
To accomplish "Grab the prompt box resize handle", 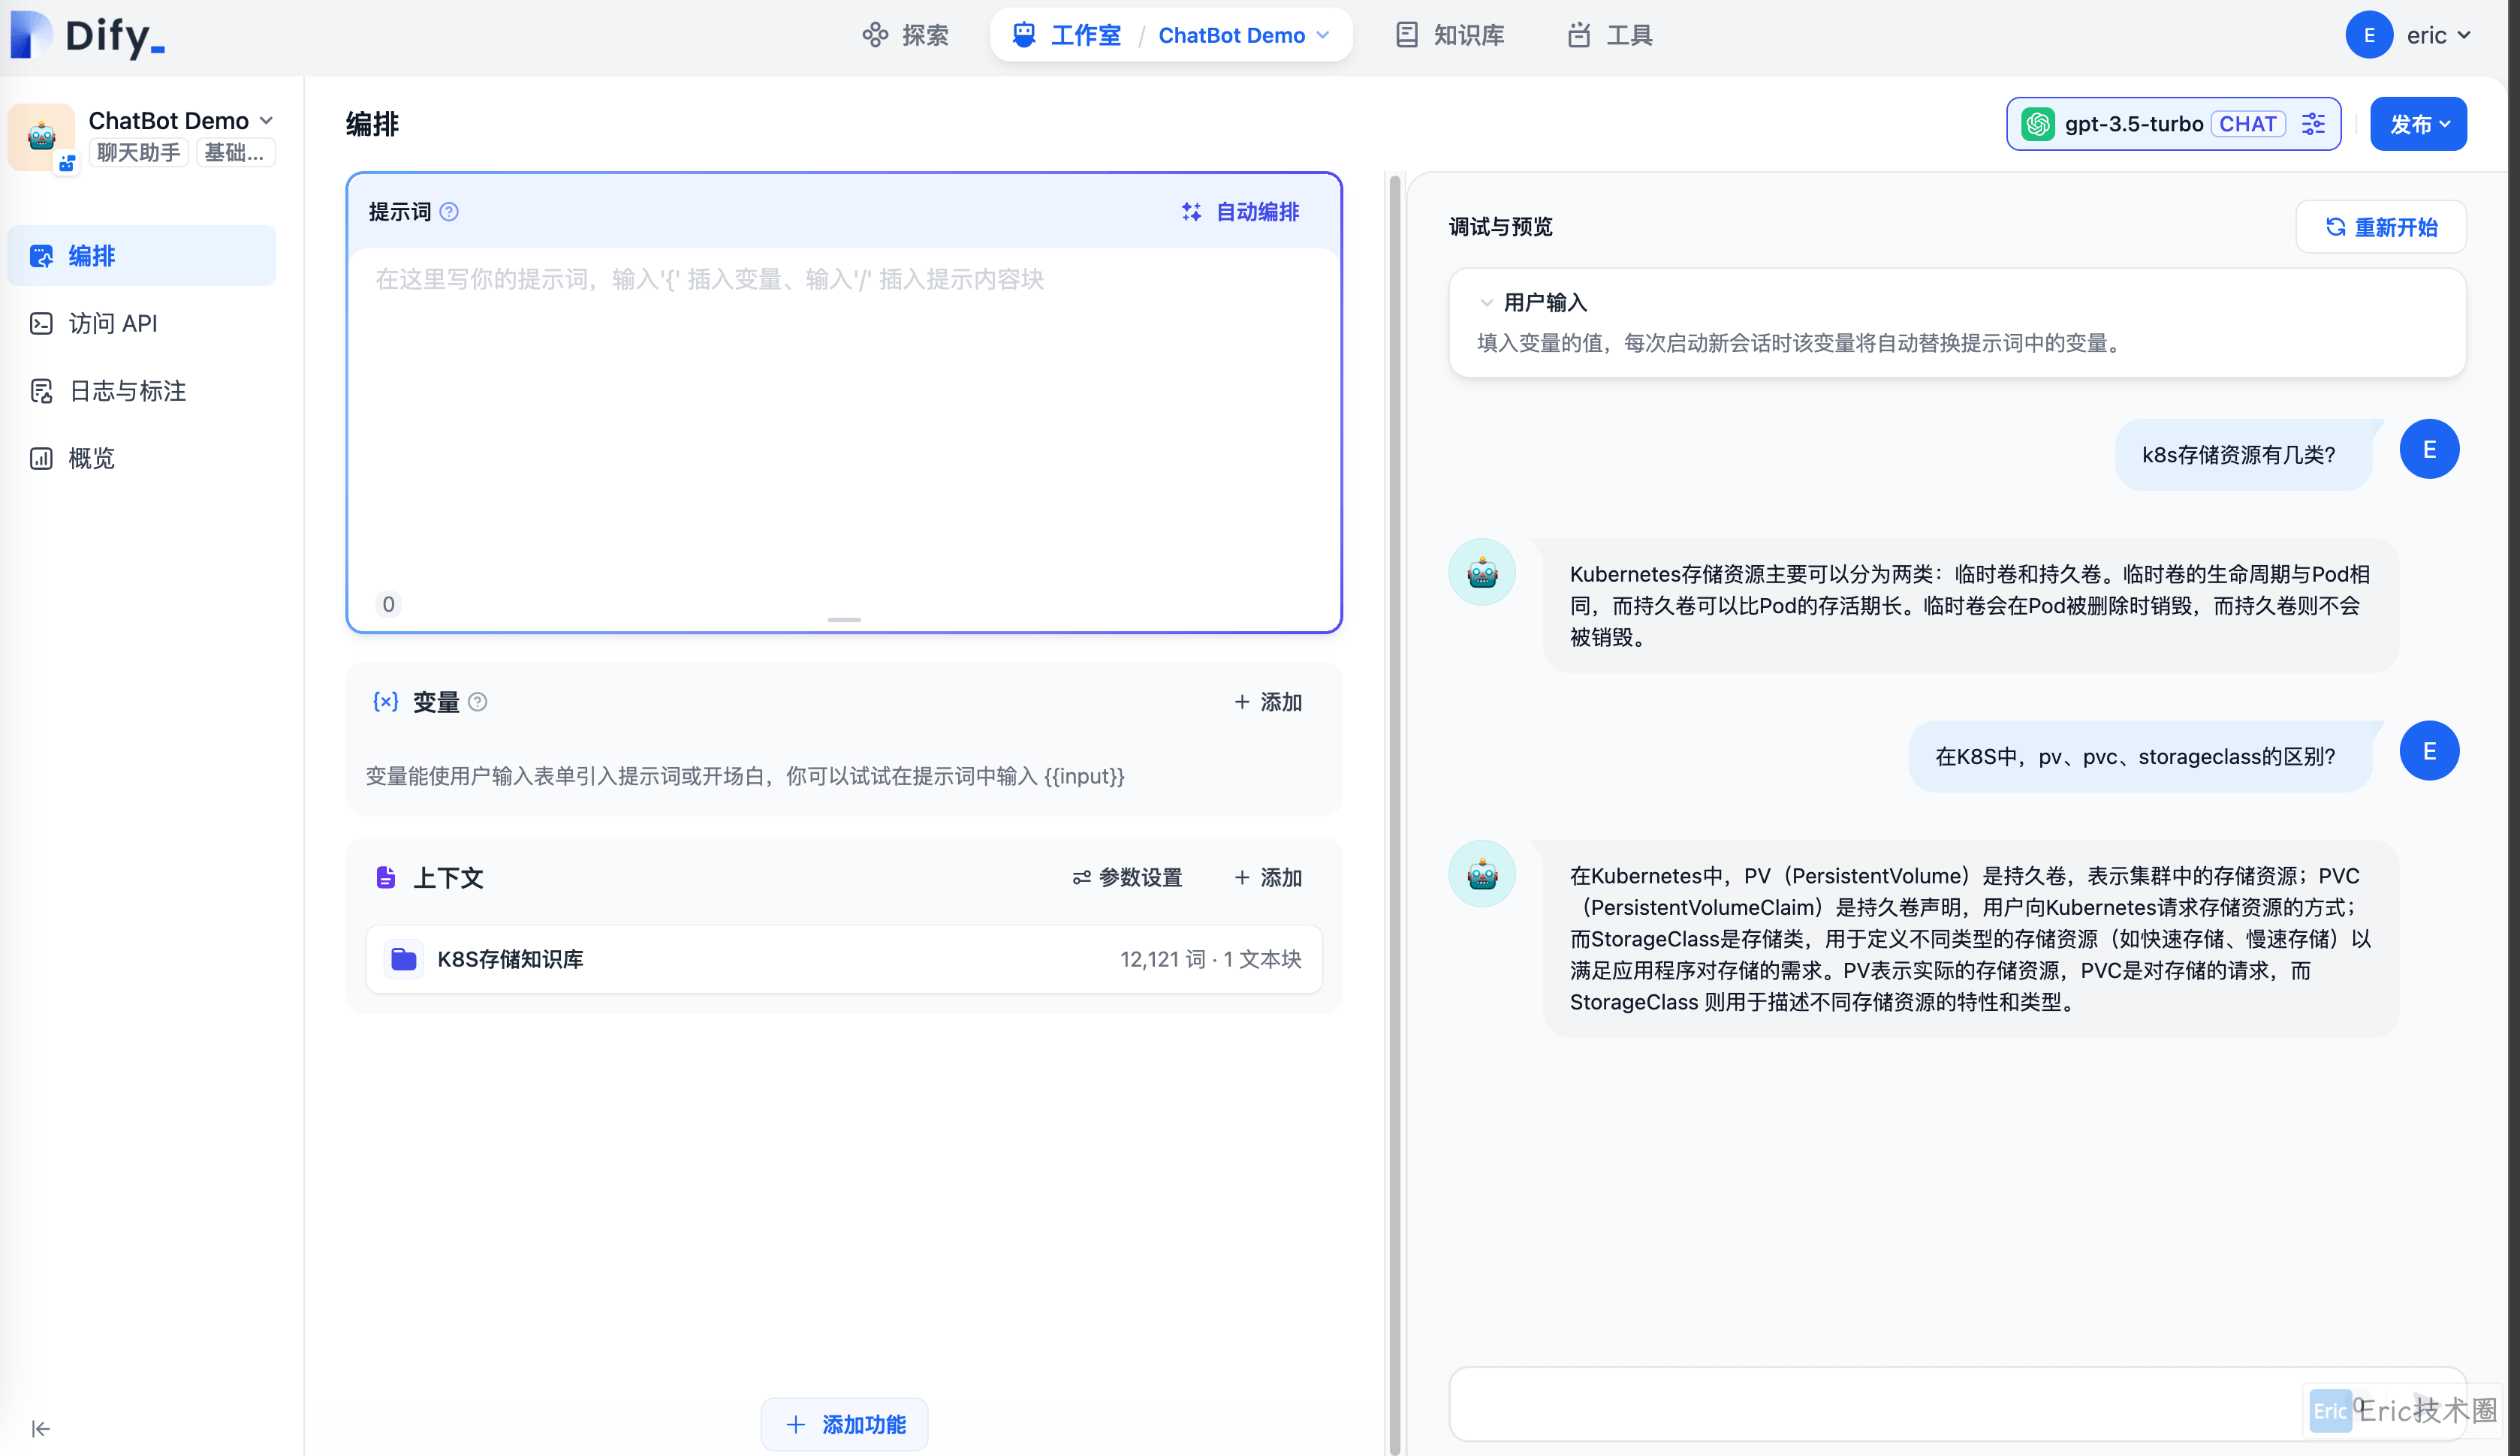I will (x=844, y=620).
